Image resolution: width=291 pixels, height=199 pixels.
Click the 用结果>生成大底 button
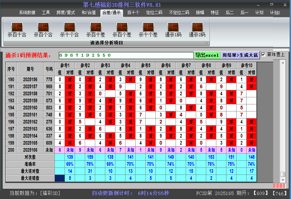coord(240,55)
